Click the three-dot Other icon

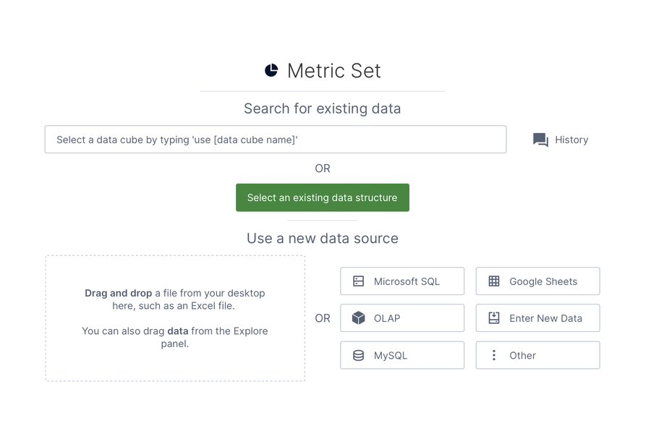click(494, 355)
